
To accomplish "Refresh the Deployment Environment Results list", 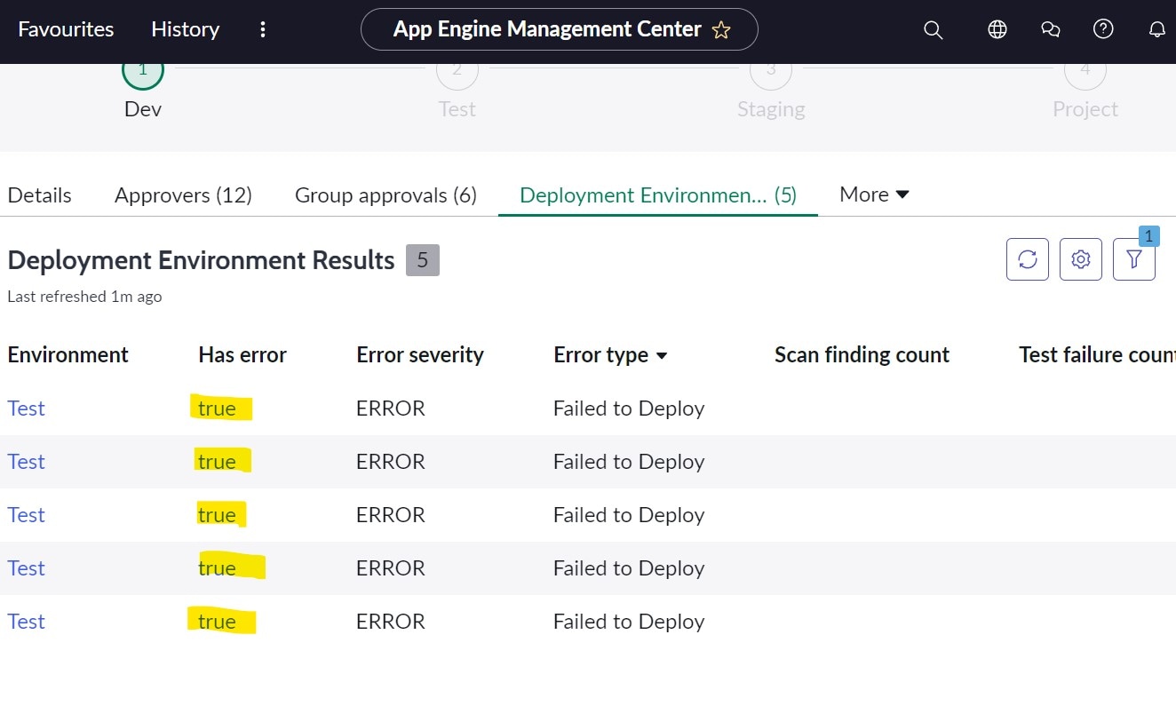I will click(x=1027, y=258).
